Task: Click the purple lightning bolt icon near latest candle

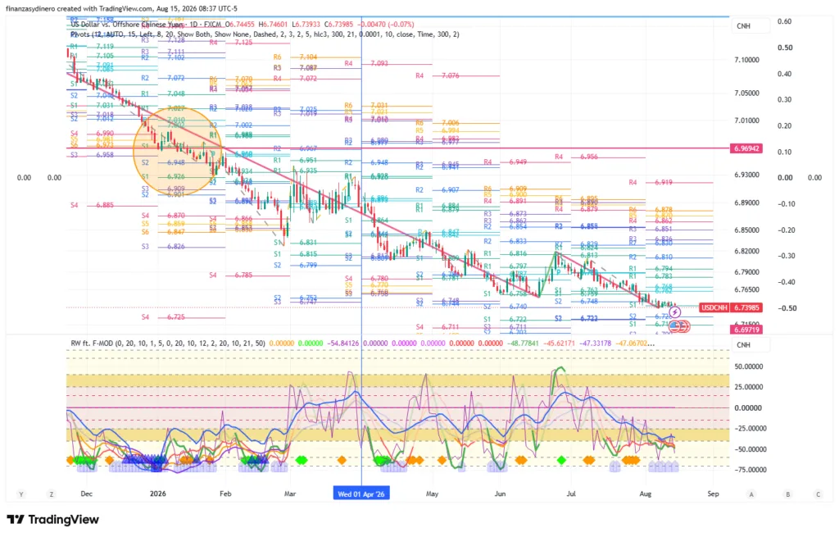Action: [675, 312]
